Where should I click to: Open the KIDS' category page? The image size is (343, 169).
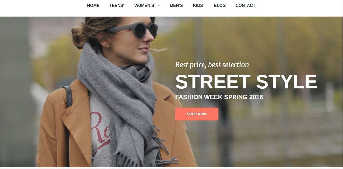click(x=198, y=6)
